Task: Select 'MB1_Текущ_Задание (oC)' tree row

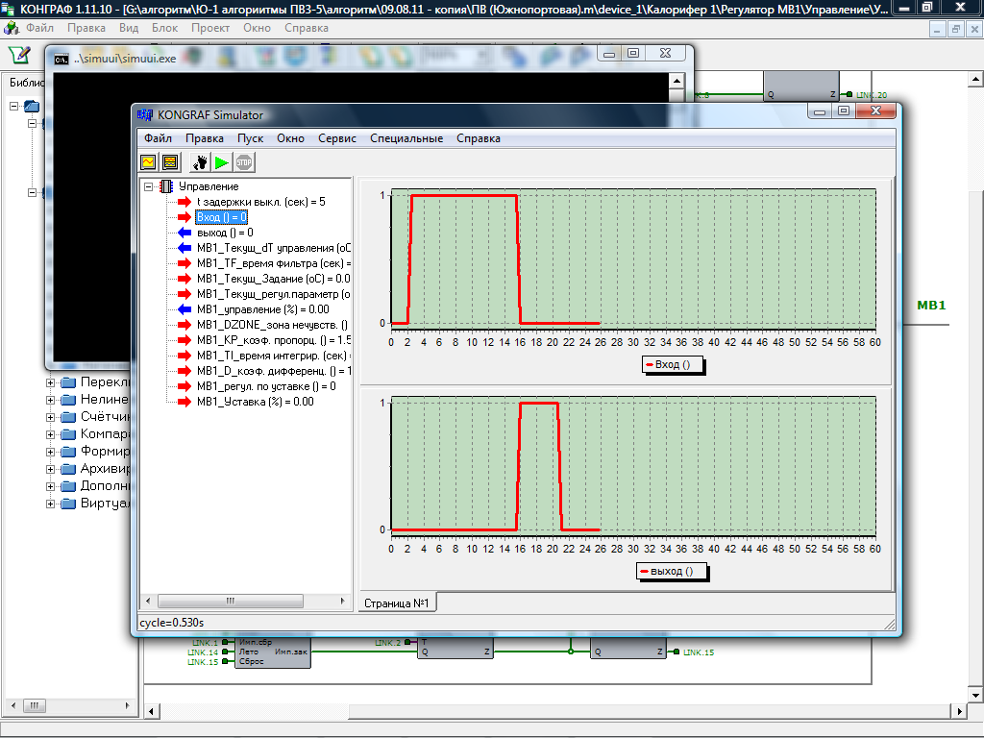Action: (274, 279)
